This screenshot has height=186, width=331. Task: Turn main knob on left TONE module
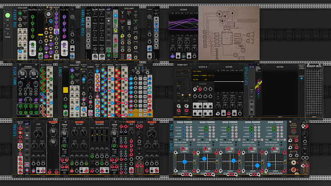(x=64, y=133)
